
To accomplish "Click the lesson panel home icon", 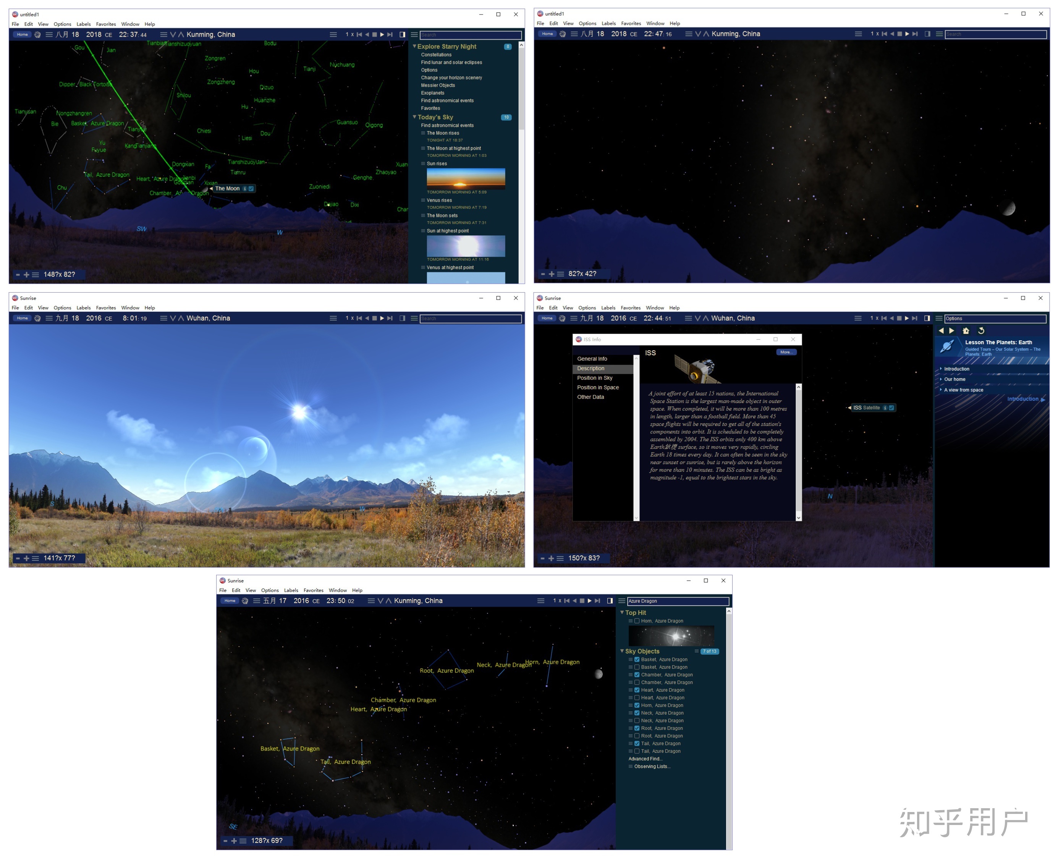I will pyautogui.click(x=966, y=330).
